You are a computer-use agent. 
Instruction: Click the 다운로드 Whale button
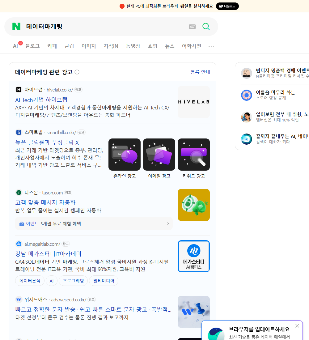point(227,6)
